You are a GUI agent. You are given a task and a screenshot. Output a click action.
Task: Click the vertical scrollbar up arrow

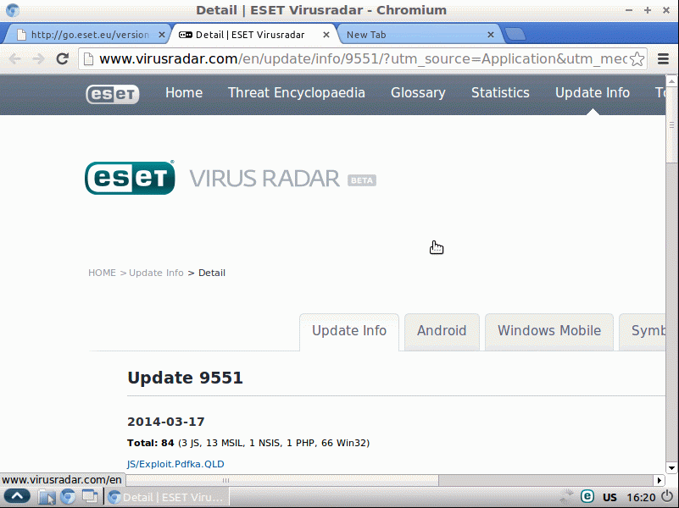pos(671,80)
